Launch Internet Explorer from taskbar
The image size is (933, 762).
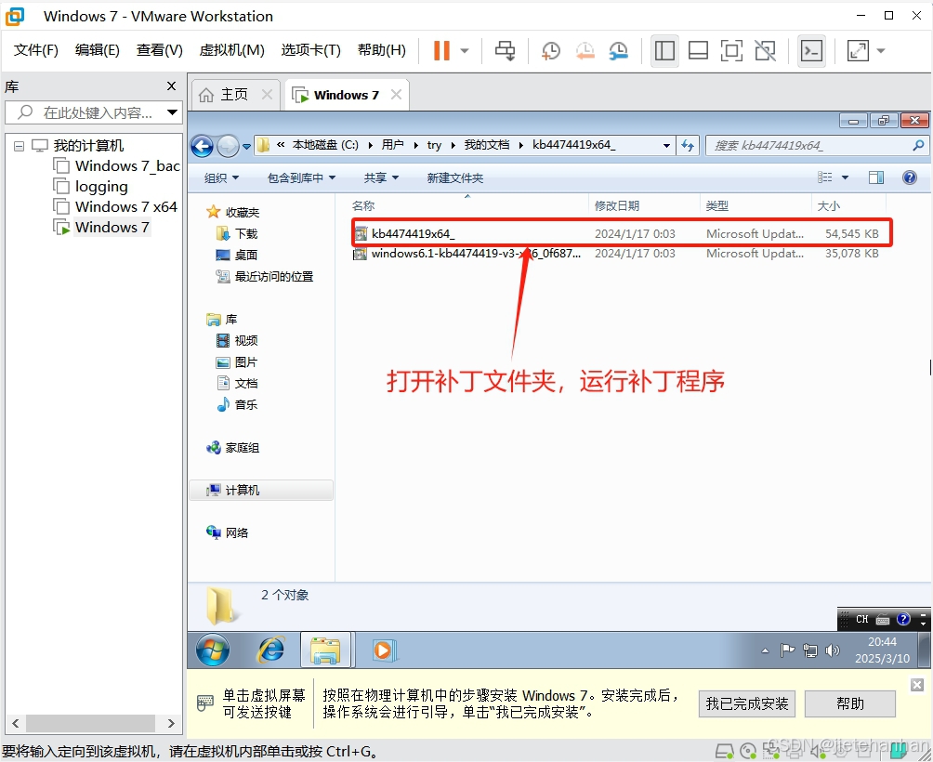point(270,650)
